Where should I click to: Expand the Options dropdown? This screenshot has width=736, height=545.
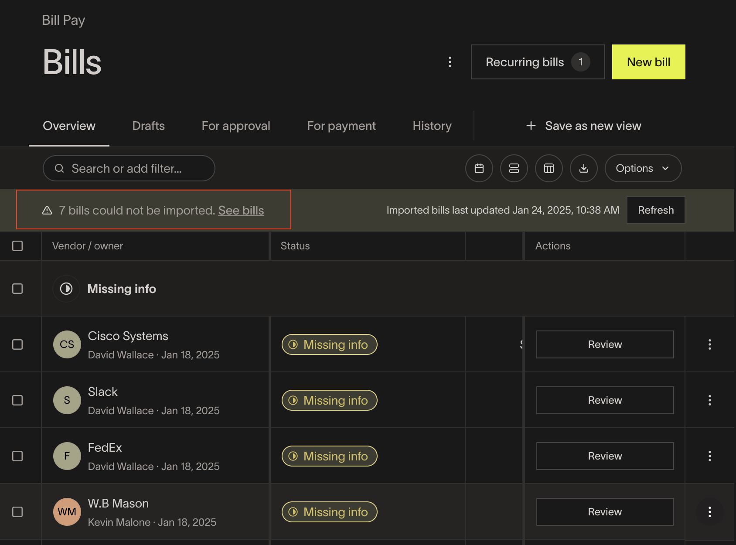pos(643,168)
